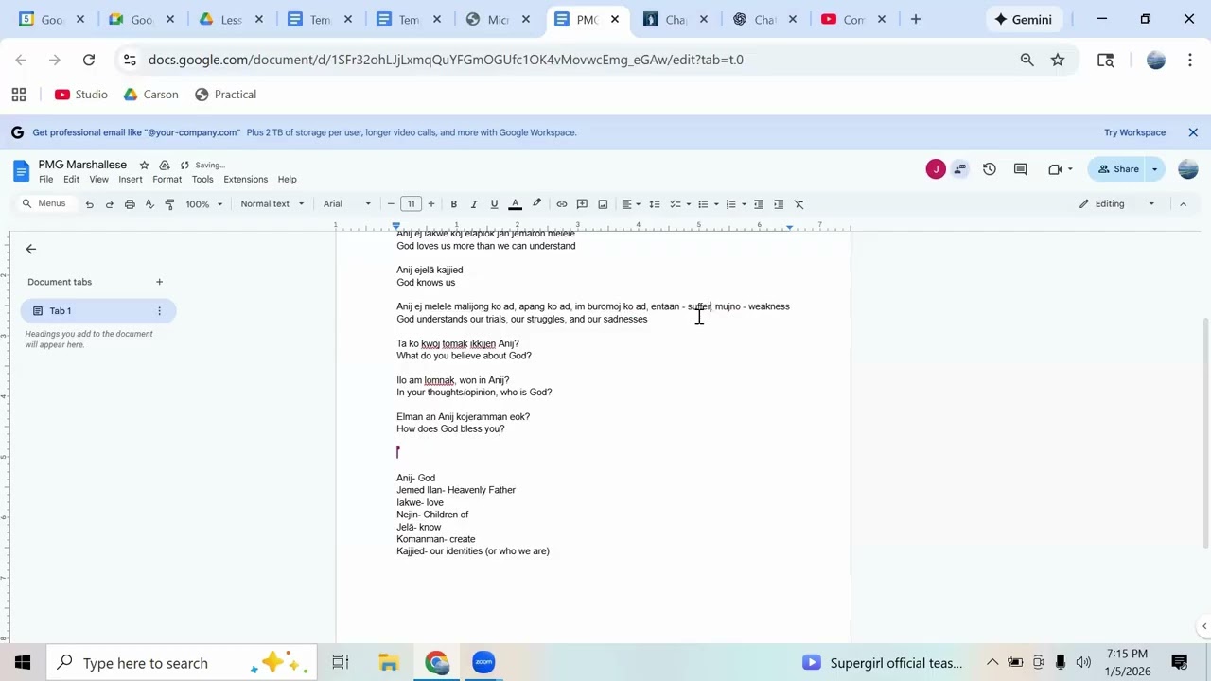Image resolution: width=1211 pixels, height=681 pixels.
Task: Open the Studio bookmark
Action: click(81, 95)
